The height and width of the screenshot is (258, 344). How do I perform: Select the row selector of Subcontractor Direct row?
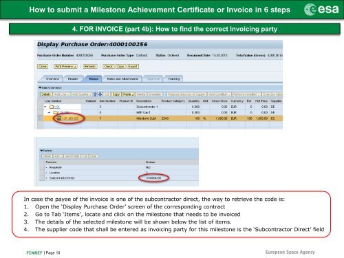click(42, 178)
